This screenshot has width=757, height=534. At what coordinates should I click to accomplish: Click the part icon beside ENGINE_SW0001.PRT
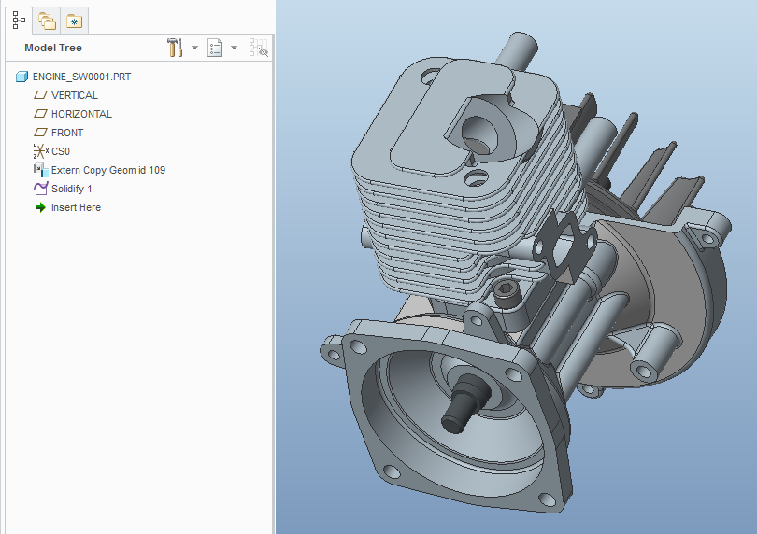pos(21,77)
